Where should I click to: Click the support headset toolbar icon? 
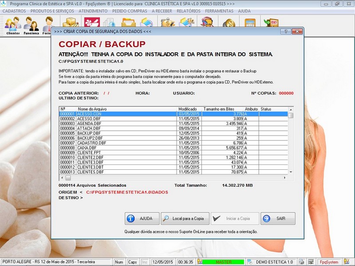[207, 22]
